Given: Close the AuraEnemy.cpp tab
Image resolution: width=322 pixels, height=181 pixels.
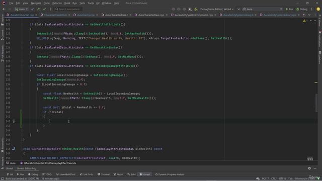Looking at the screenshot, I should (97, 15).
